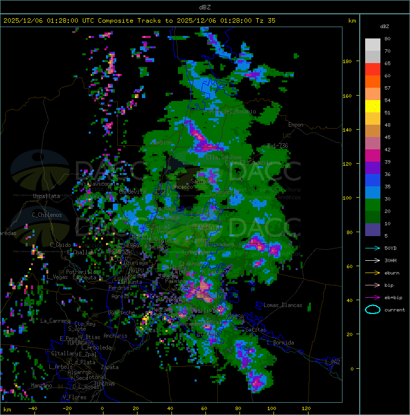Click the 'C_Chilenos' place label

[x=47, y=215]
